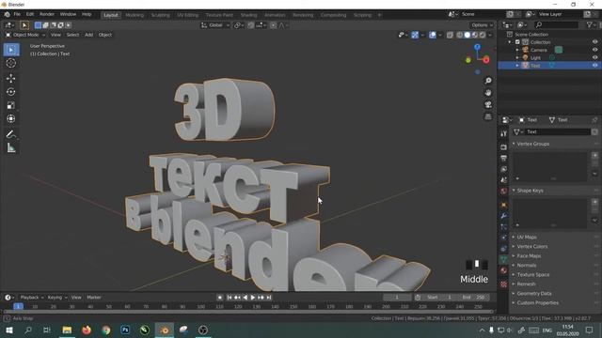Open the Object Data green triangle tab
The height and width of the screenshot is (338, 602).
point(504,259)
